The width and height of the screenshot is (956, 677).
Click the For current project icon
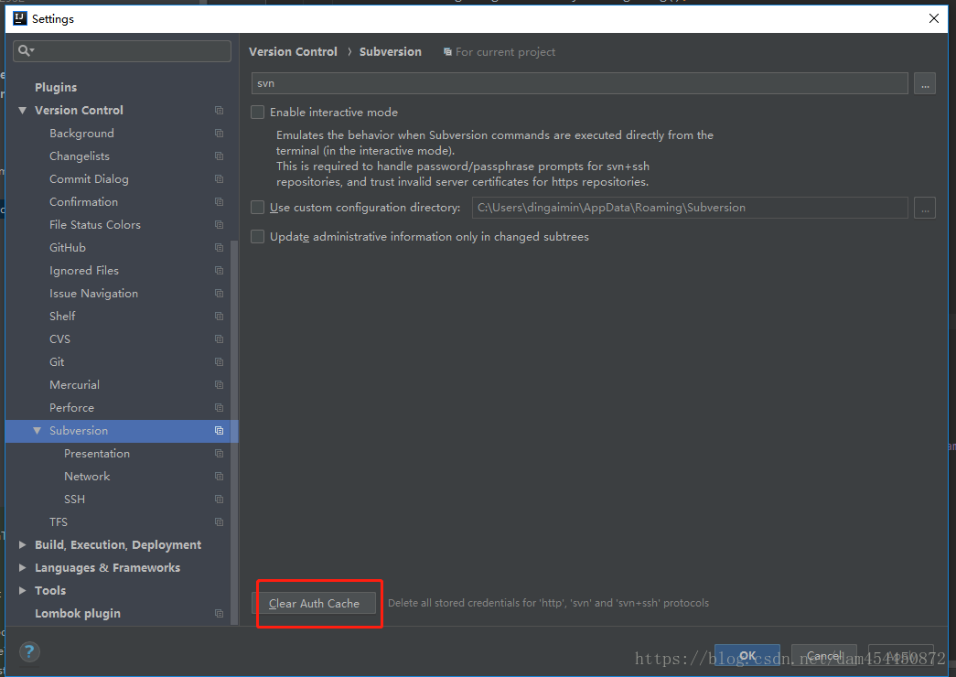(447, 52)
